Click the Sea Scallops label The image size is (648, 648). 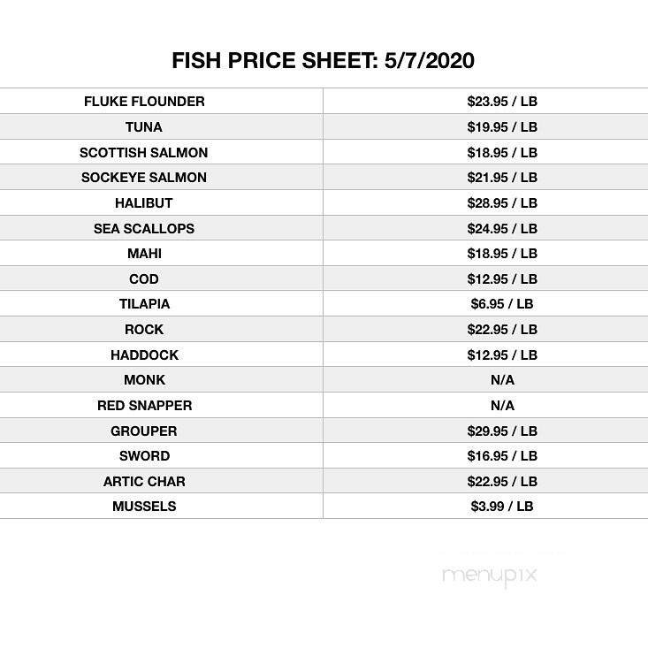tap(144, 228)
